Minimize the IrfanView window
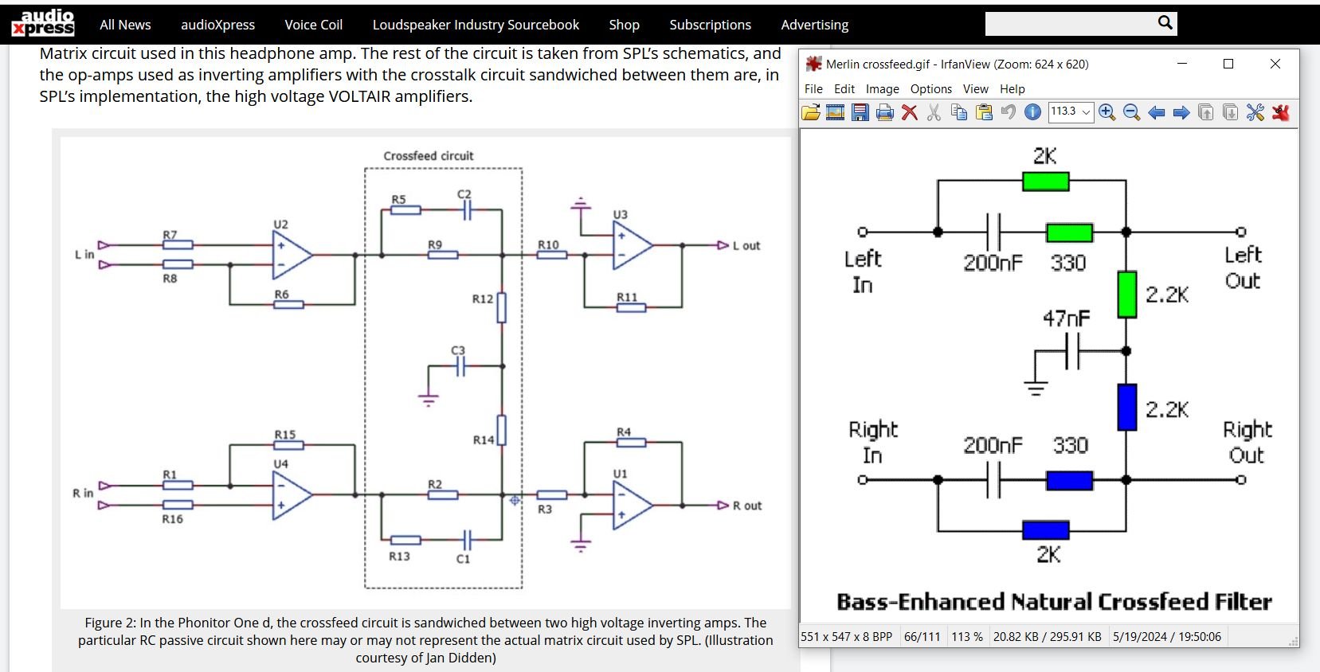Screen dimensions: 1320x672 tap(1182, 64)
